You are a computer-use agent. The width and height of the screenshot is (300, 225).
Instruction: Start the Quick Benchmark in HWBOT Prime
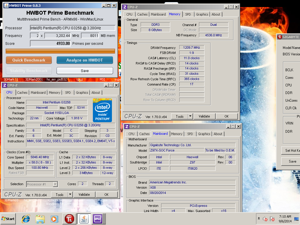[x=29, y=60]
